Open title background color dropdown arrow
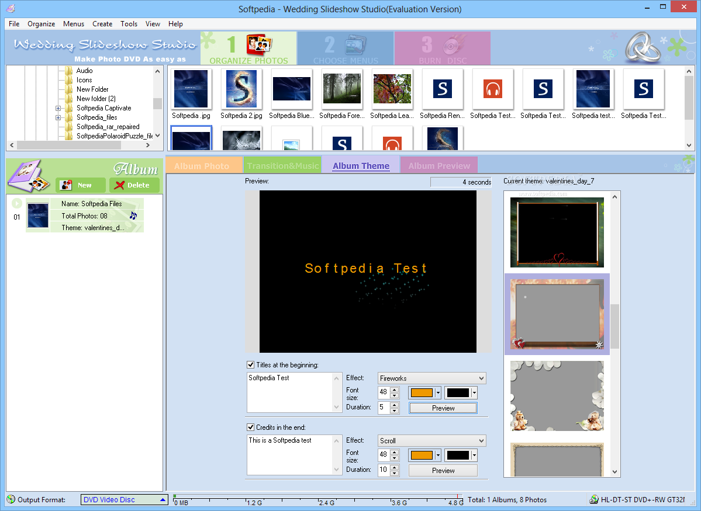 tap(474, 392)
